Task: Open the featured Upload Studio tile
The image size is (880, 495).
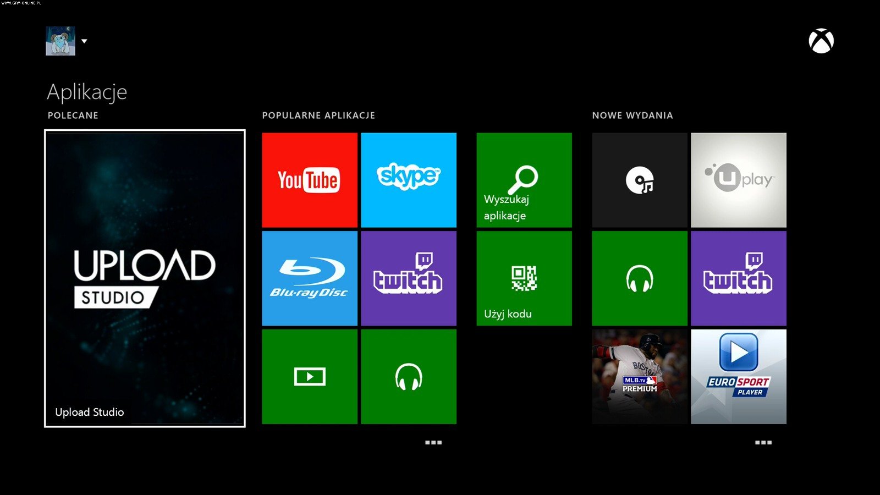Action: coord(145,278)
